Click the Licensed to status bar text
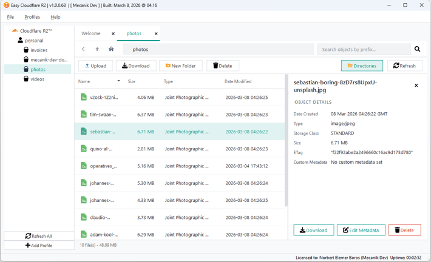The height and width of the screenshot is (262, 431). click(x=342, y=258)
